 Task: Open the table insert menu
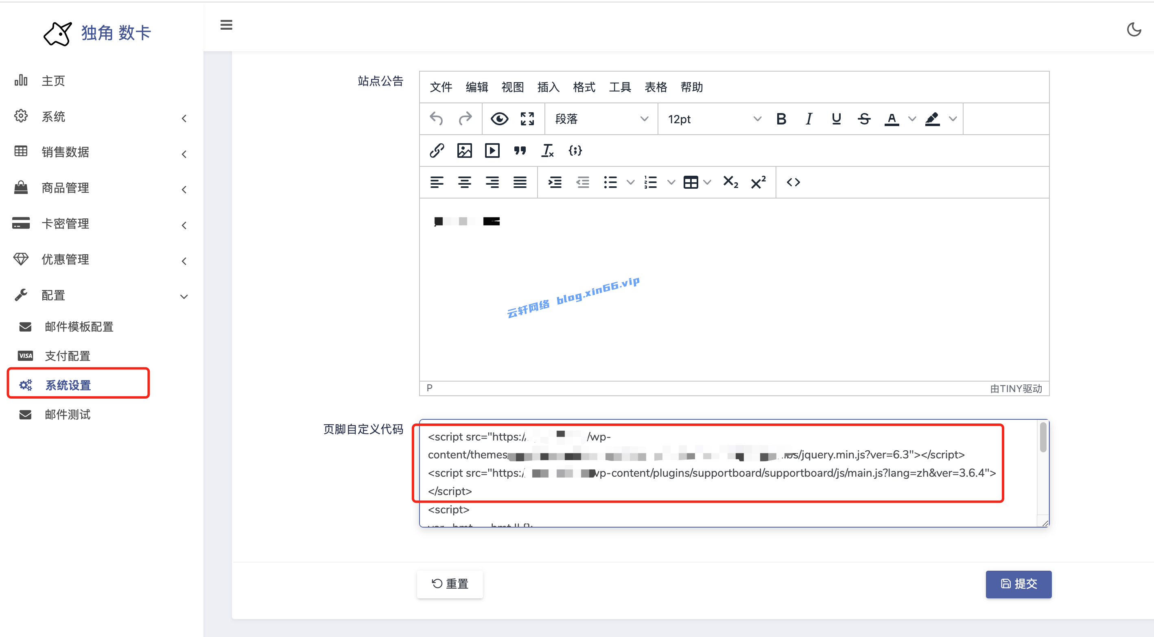[697, 182]
